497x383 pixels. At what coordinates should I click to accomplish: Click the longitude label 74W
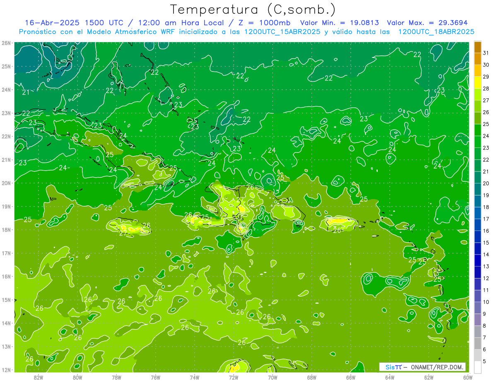pyautogui.click(x=195, y=378)
